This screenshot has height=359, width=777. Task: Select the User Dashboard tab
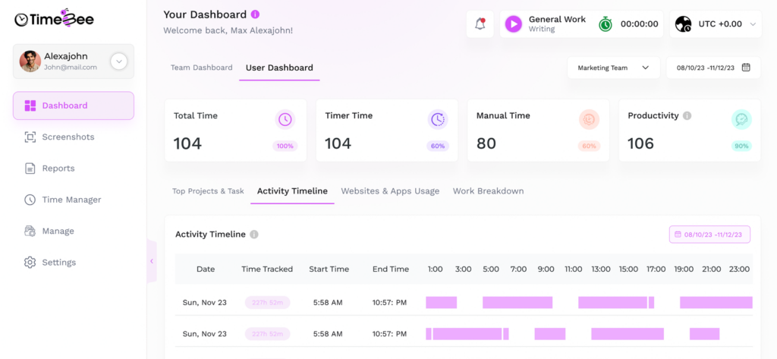[x=279, y=68]
